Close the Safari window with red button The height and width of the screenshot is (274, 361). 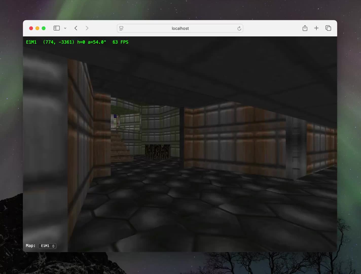(31, 28)
